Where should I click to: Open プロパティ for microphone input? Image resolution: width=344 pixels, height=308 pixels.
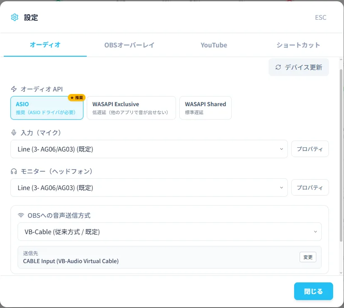310,149
